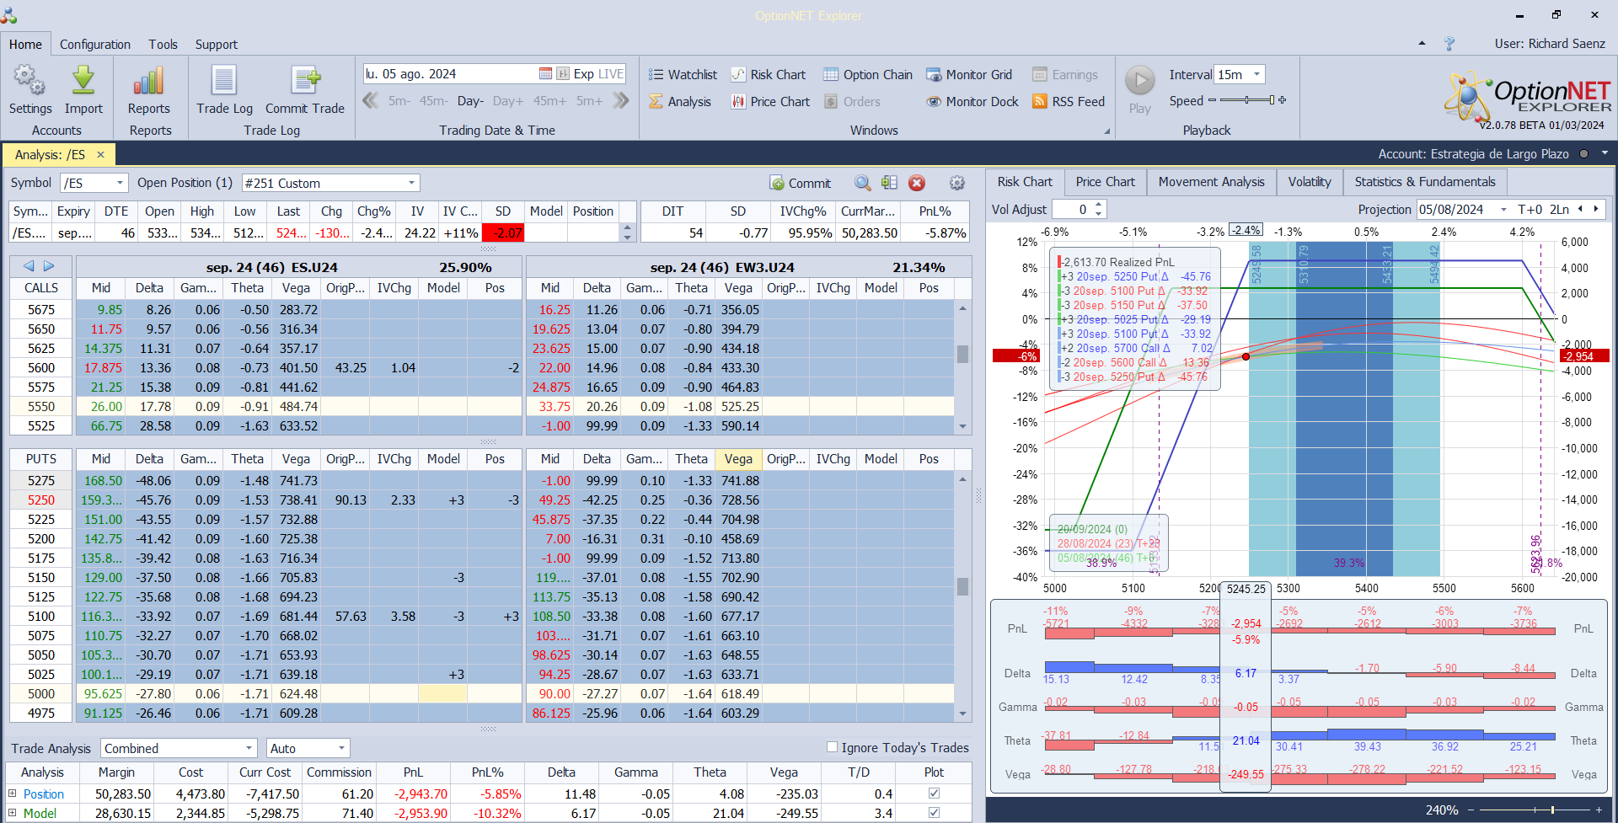Open the Settings gear icon

30,81
